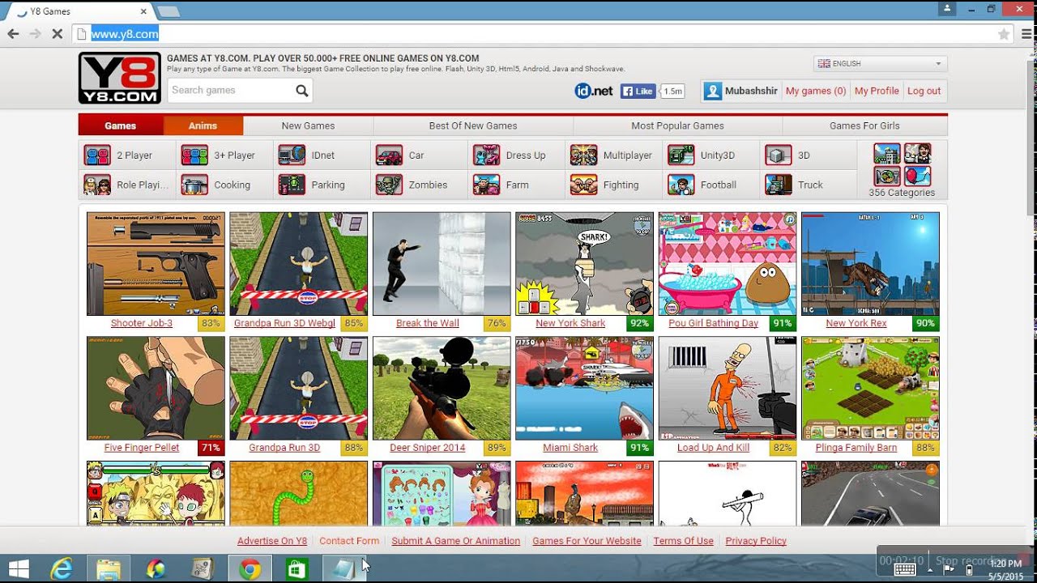
Task: Open the Privacy Policy link
Action: [756, 541]
